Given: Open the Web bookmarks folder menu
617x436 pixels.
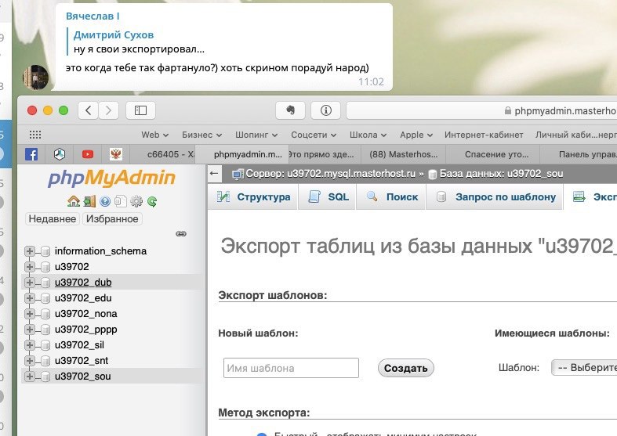Looking at the screenshot, I should [x=155, y=135].
